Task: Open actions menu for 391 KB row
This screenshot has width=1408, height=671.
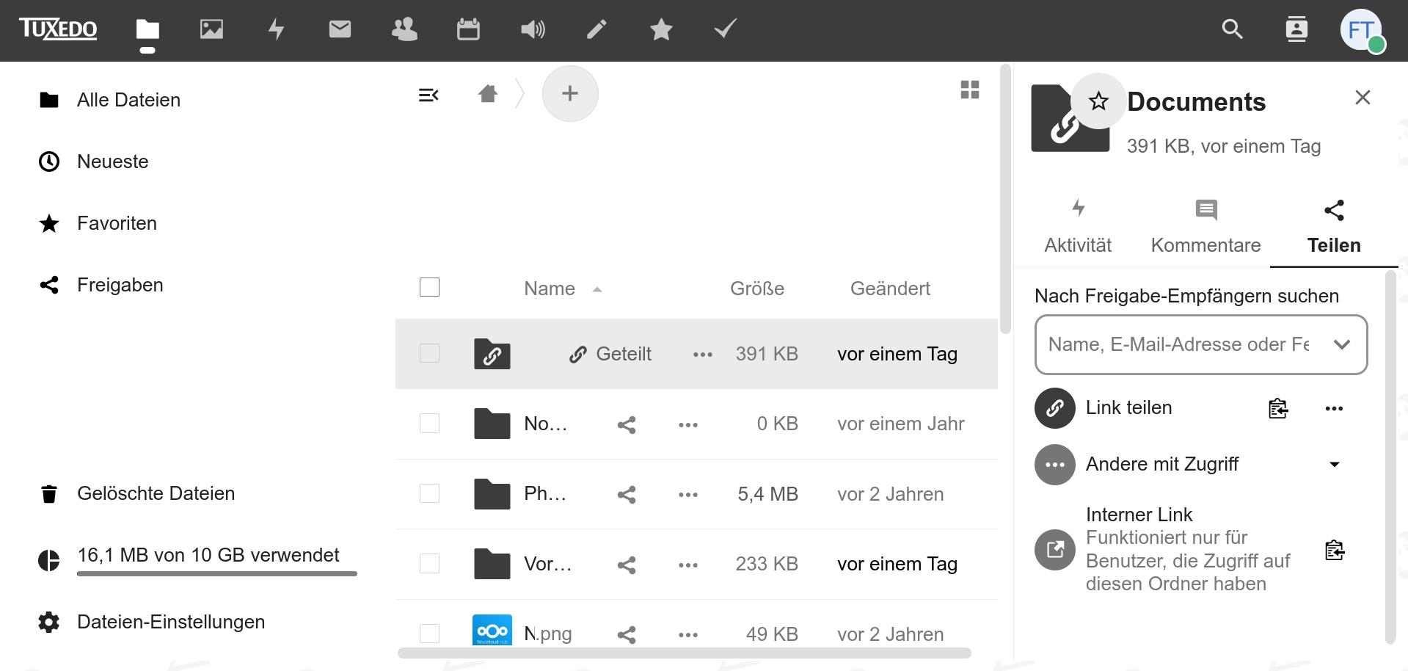Action: tap(703, 355)
